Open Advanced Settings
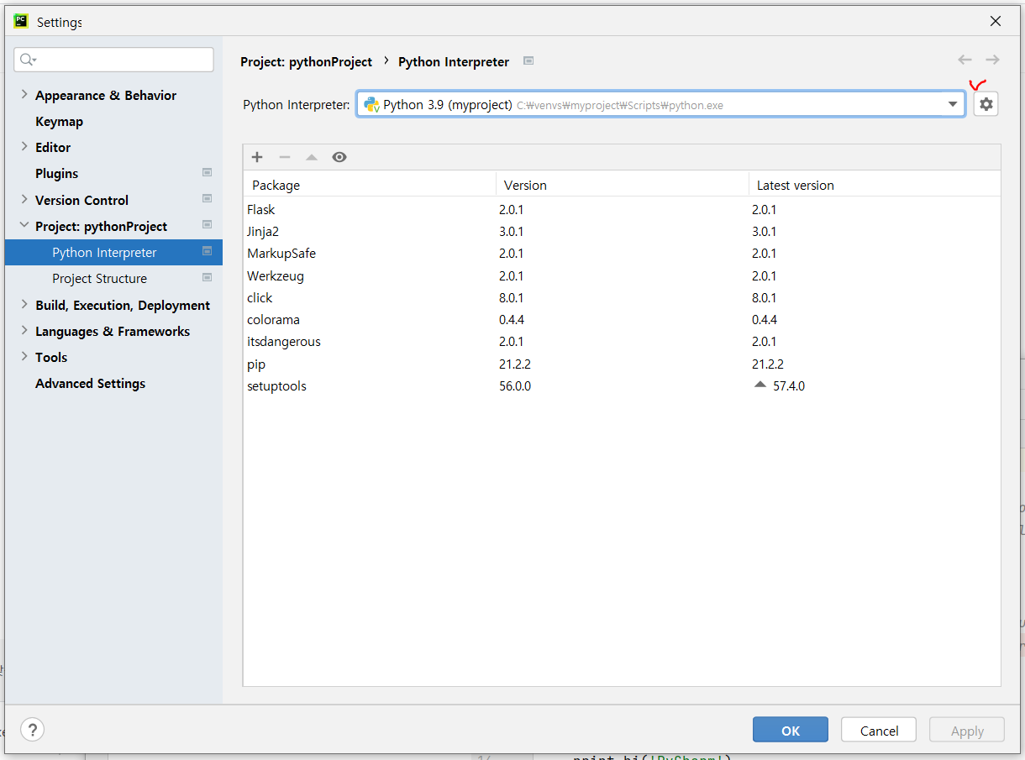1025x760 pixels. 90,384
